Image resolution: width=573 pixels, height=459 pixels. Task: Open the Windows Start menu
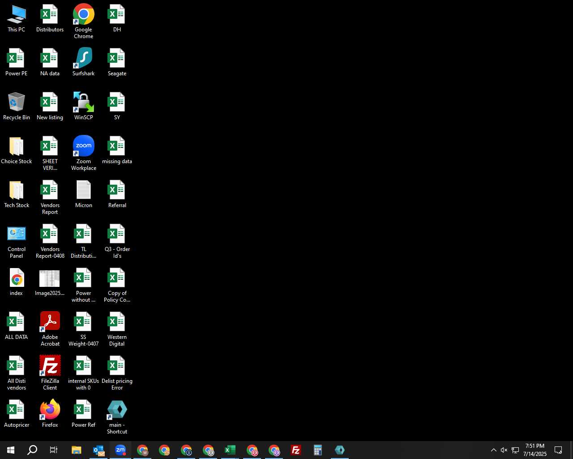(11, 450)
